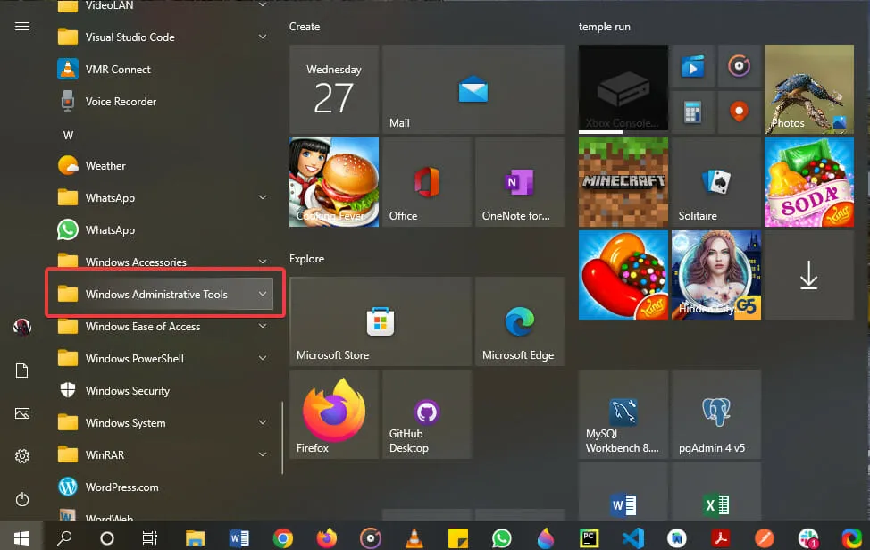
Task: Open the MySQL Workbench tile
Action: [x=623, y=414]
